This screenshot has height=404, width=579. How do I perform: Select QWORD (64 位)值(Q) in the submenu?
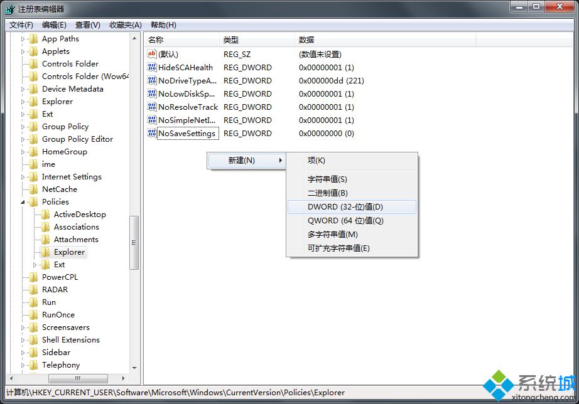pyautogui.click(x=352, y=221)
